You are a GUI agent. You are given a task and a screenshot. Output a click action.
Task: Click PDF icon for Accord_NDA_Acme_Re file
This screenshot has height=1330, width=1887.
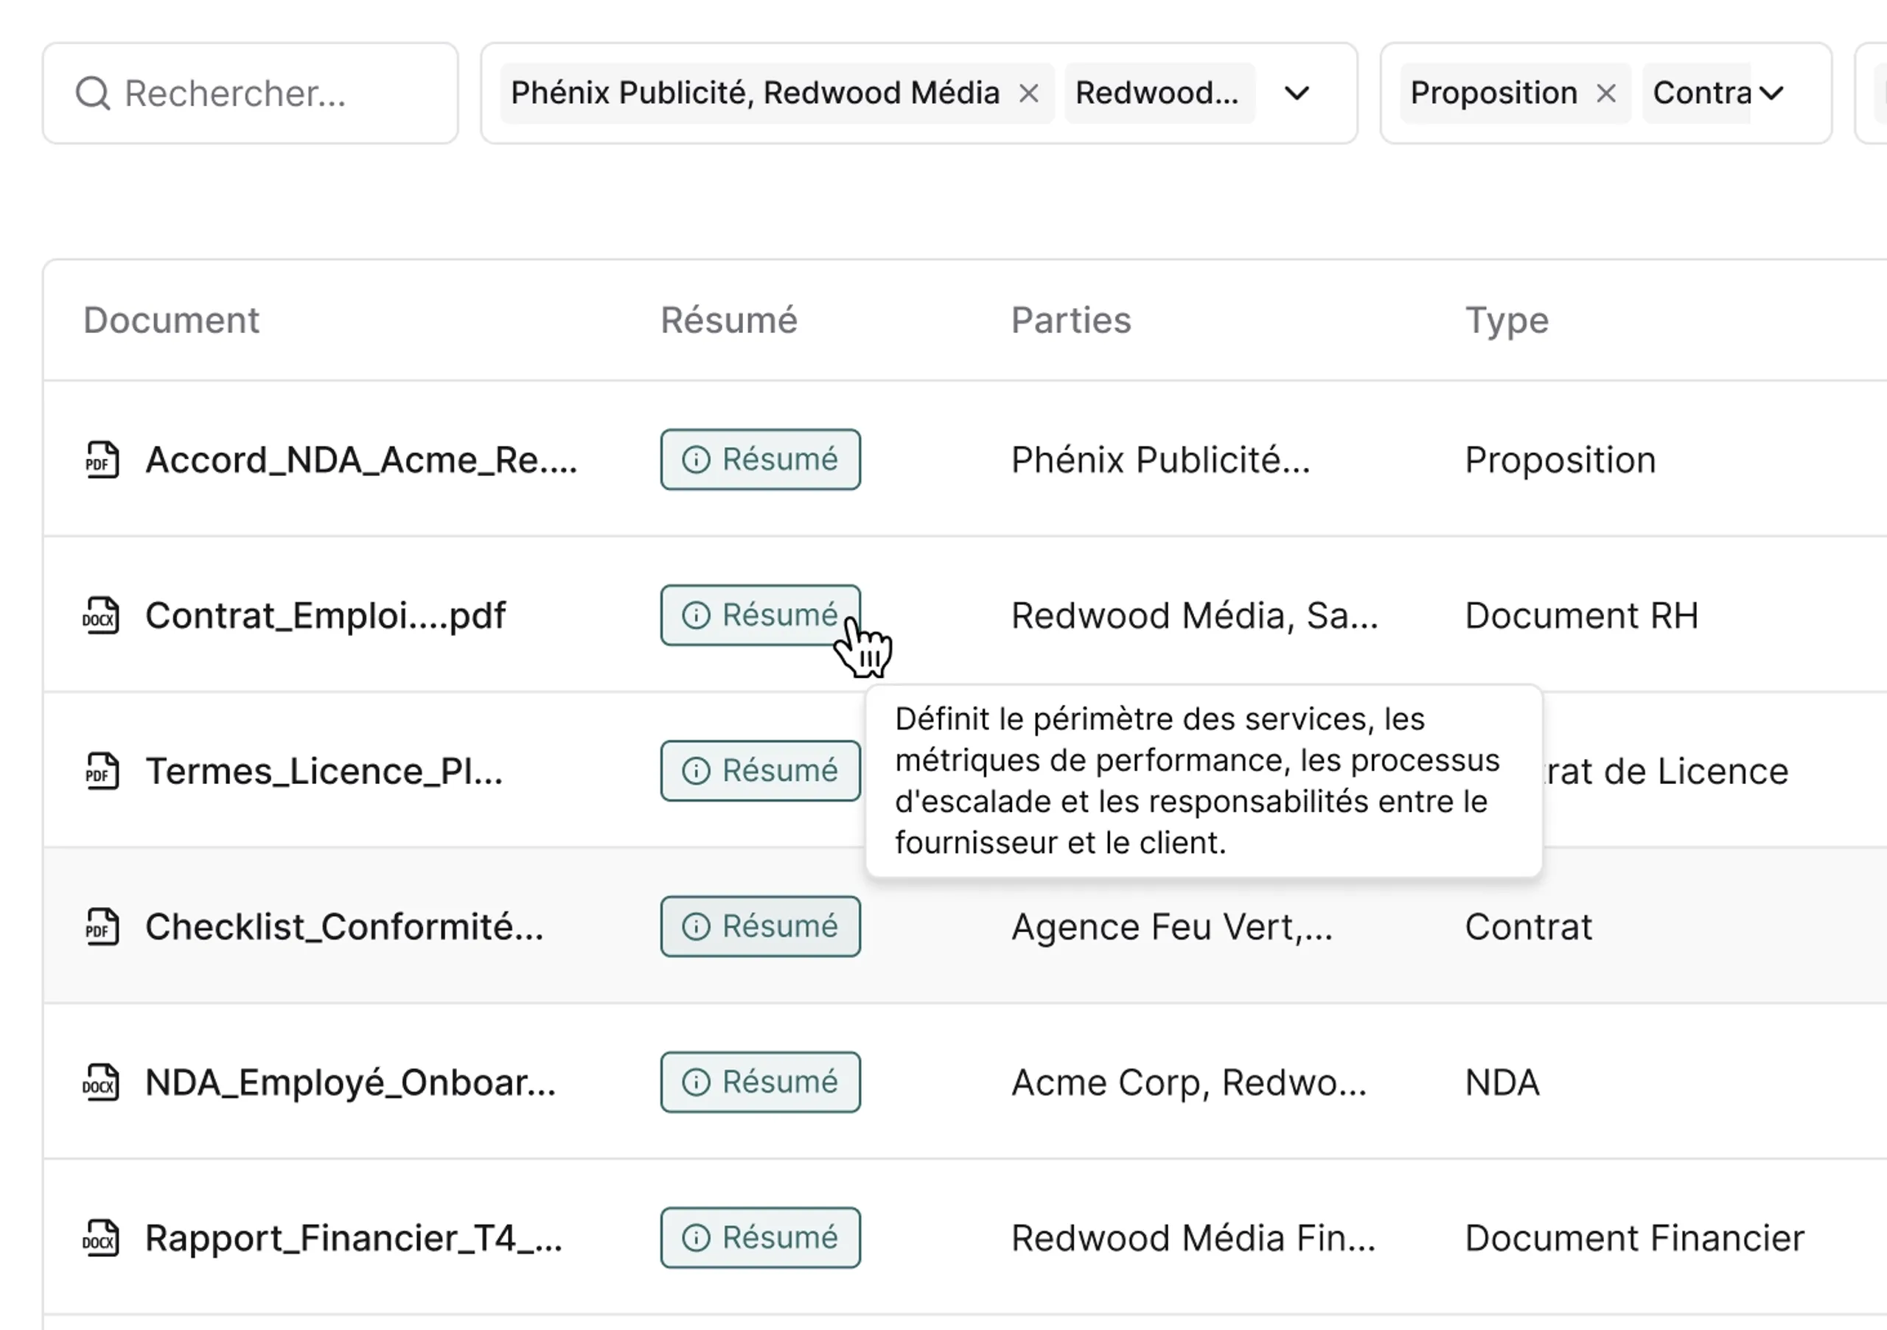coord(102,460)
